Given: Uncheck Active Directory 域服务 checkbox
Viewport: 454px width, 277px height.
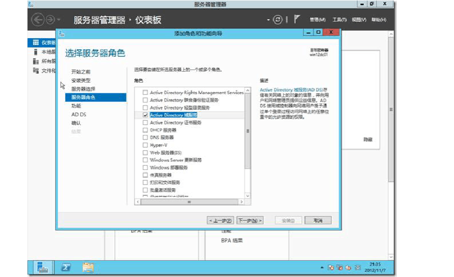Looking at the screenshot, I should [145, 115].
